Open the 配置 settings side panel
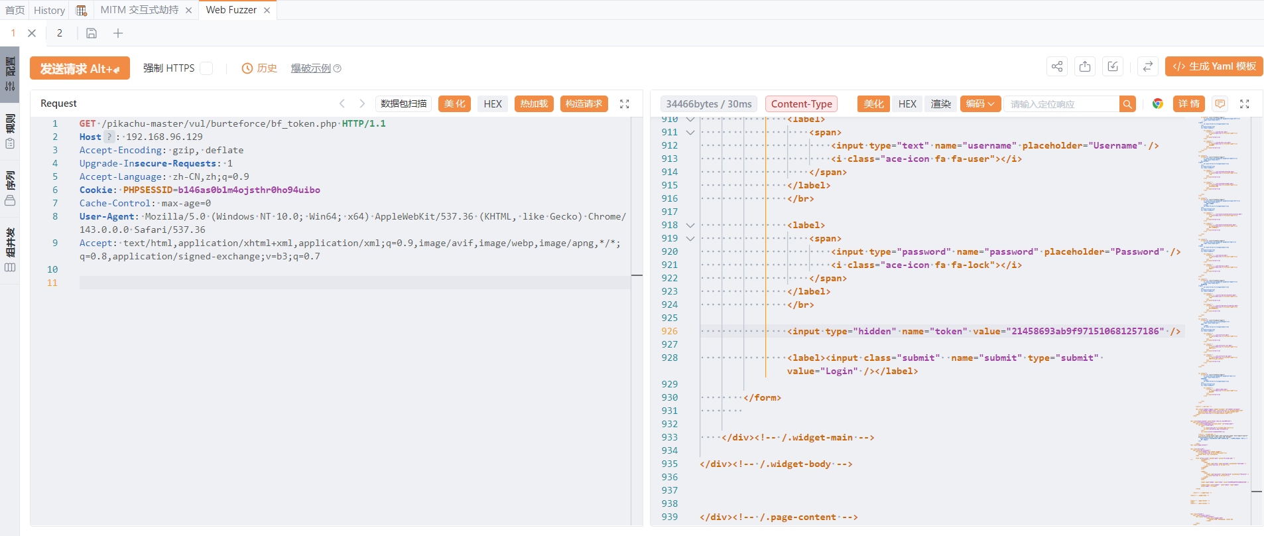Image resolution: width=1264 pixels, height=536 pixels. [10, 74]
